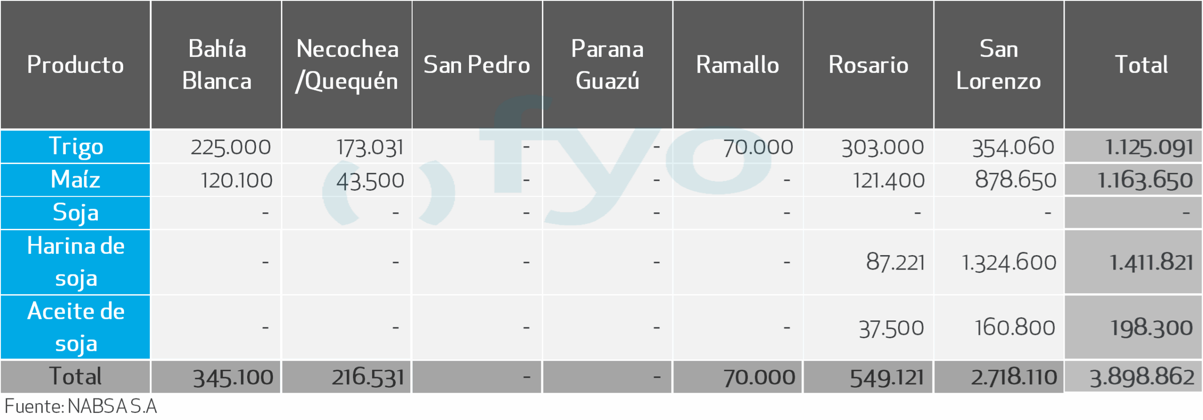The height and width of the screenshot is (420, 1203).
Task: Select the Harina de soja total 1.411.821
Action: (1151, 263)
